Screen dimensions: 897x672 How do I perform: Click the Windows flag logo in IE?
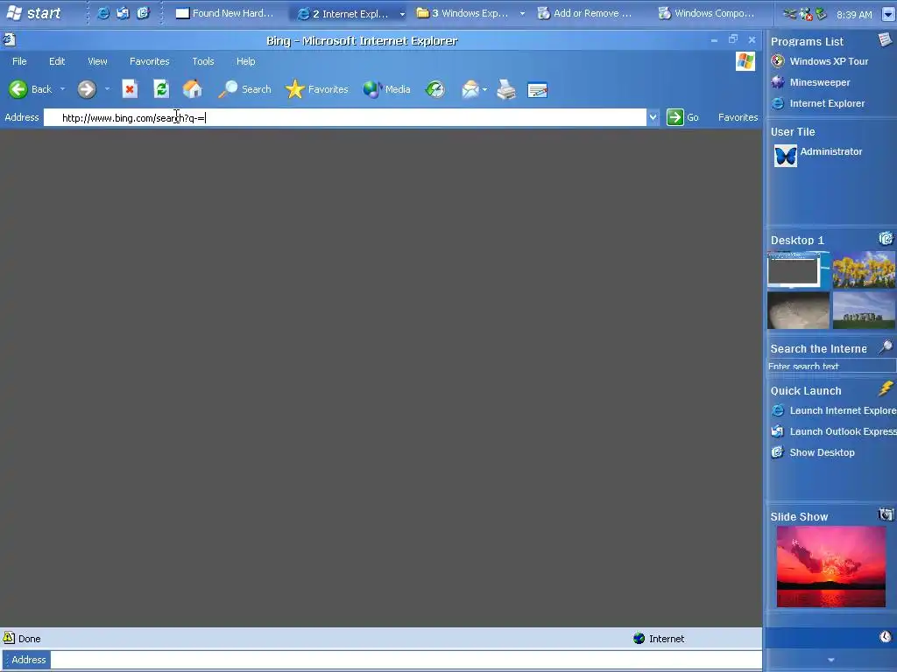(745, 61)
